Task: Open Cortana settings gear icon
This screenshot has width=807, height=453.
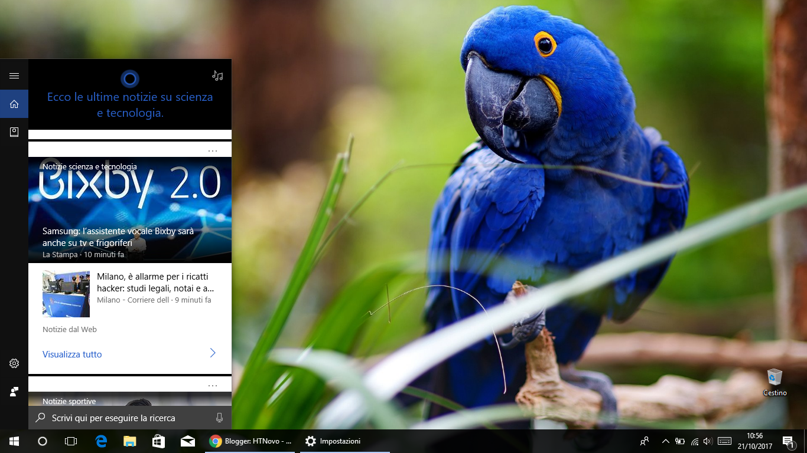Action: [x=14, y=363]
